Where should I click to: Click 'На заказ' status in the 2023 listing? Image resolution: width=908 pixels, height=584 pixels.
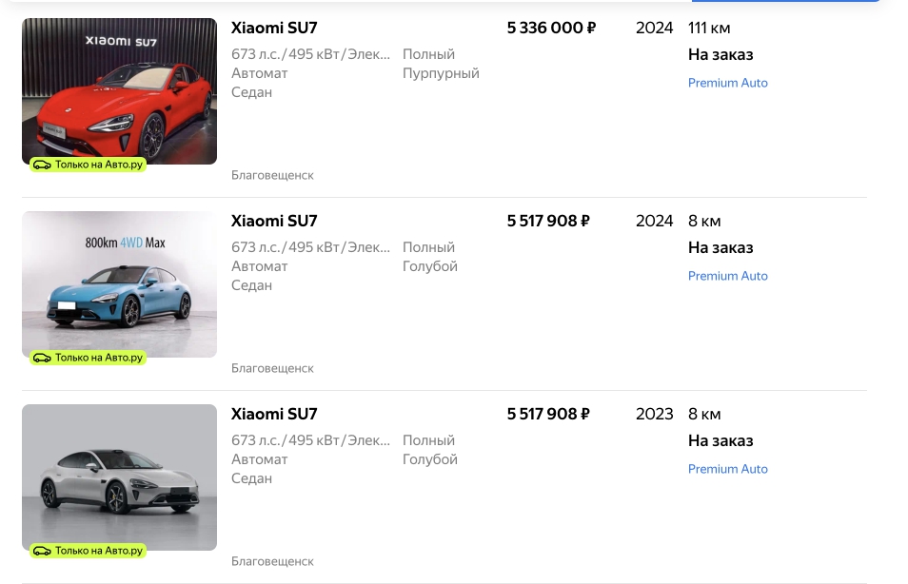[720, 440]
